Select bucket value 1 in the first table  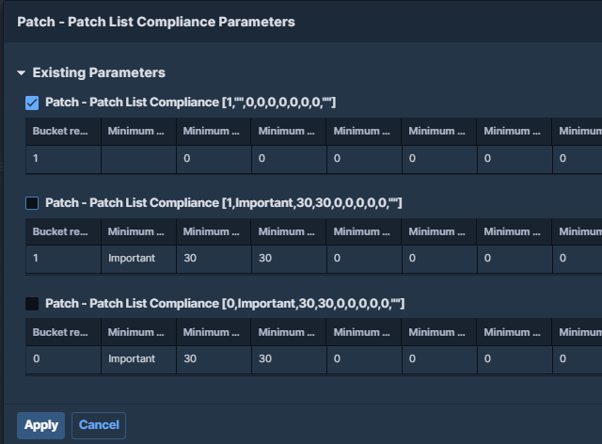tap(37, 158)
